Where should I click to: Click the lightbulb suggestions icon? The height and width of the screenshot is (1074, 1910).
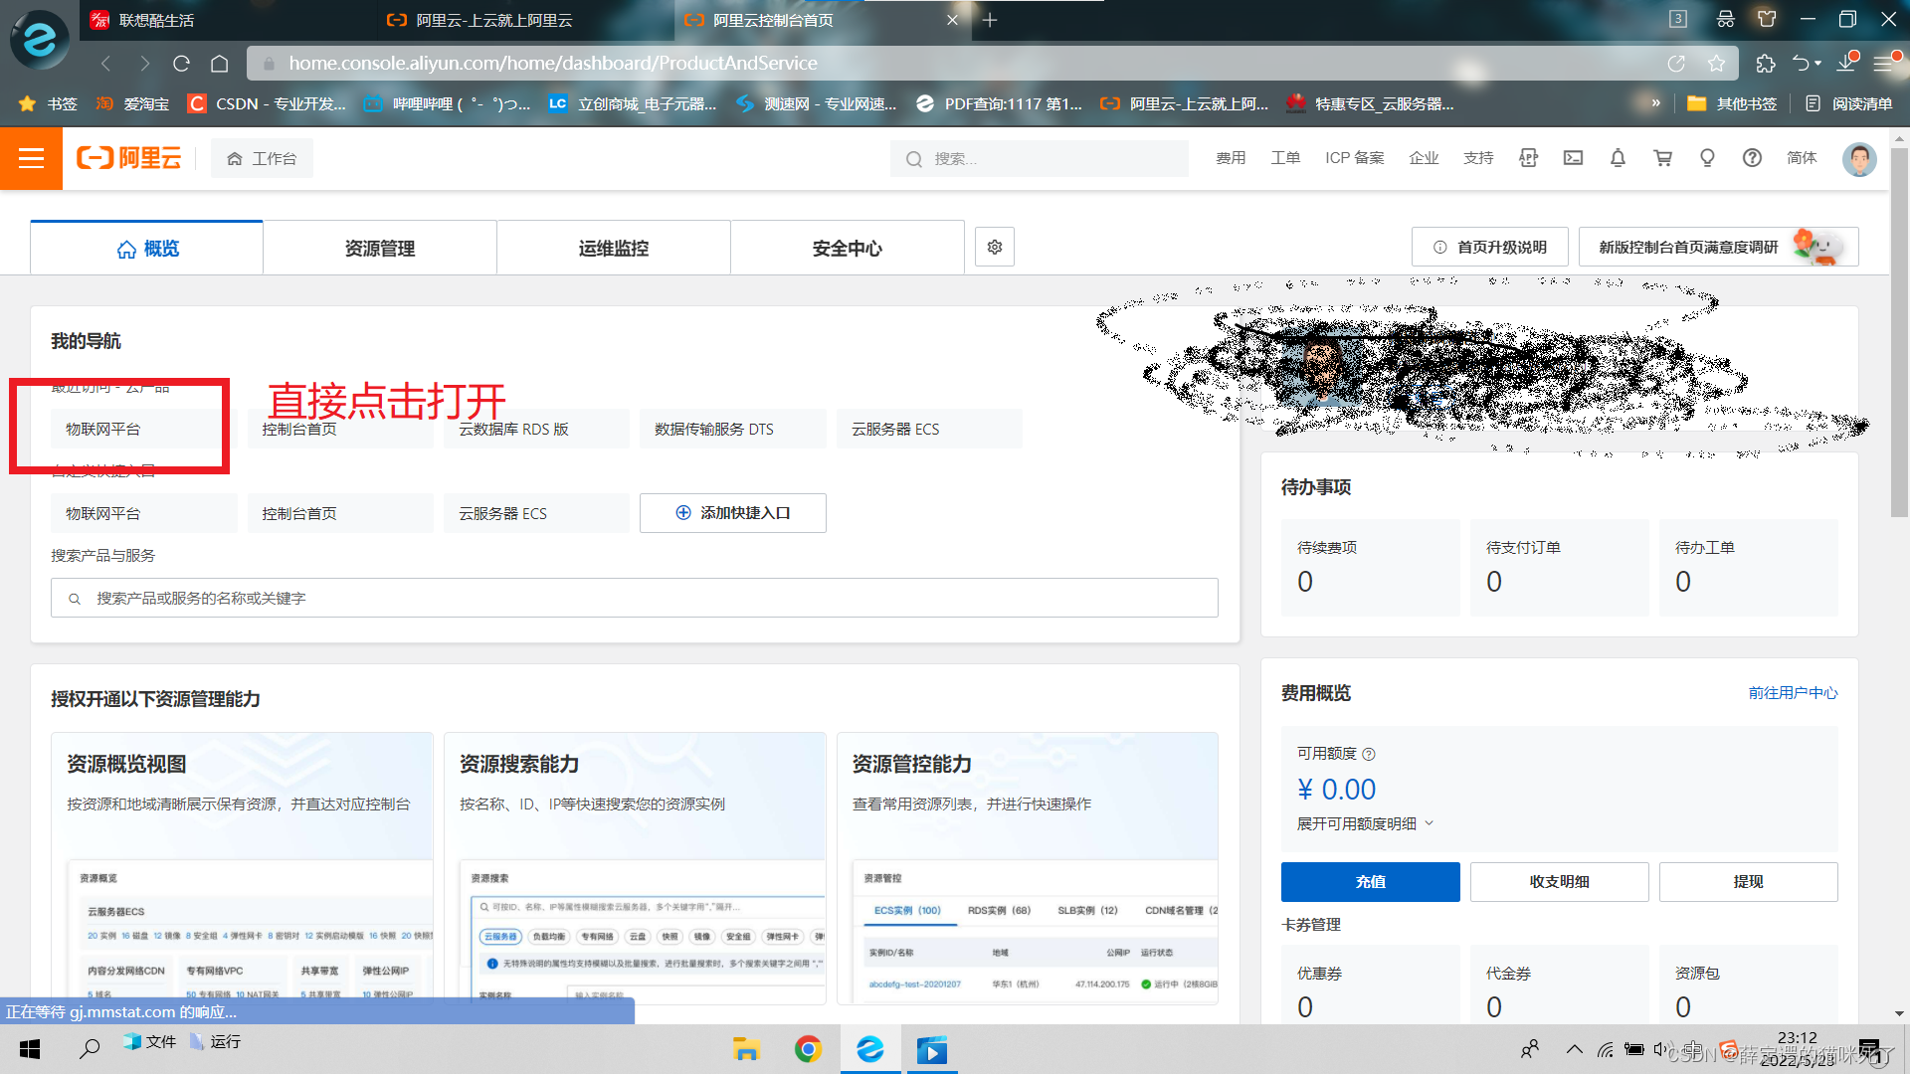coord(1707,158)
